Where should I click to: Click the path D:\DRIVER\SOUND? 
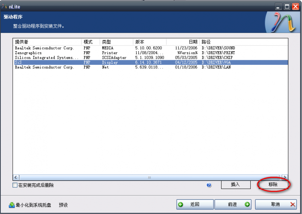coord(218,48)
